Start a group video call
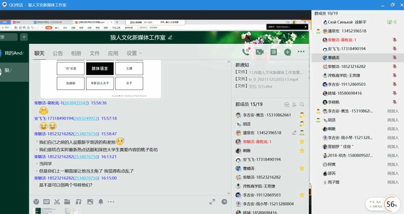 pos(259,52)
